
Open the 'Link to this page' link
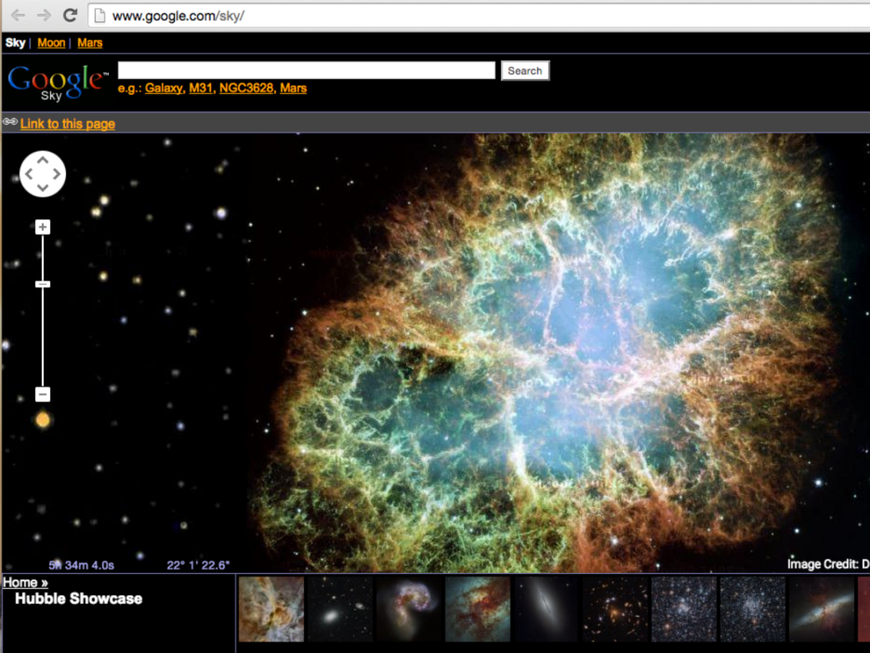click(68, 123)
